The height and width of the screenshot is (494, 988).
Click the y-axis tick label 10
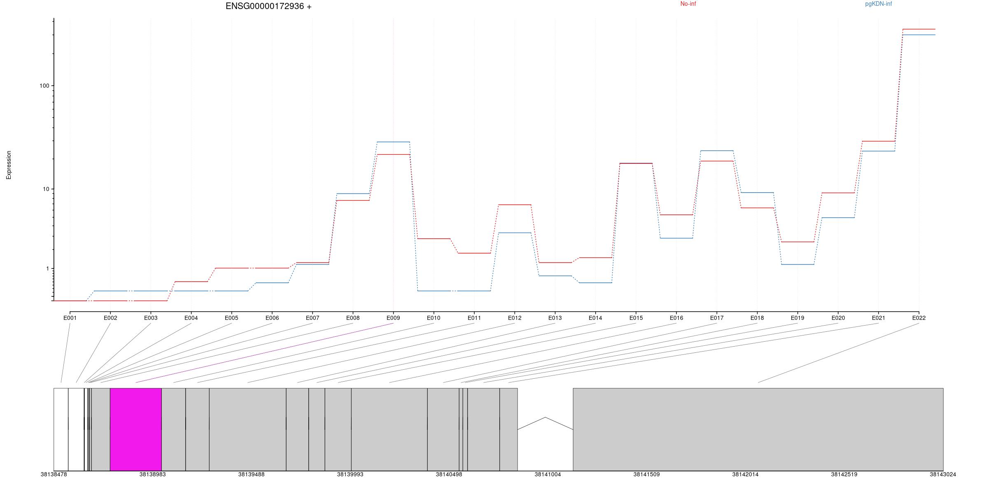[46, 189]
